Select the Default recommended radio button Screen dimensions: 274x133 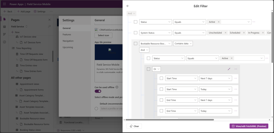point(96,109)
